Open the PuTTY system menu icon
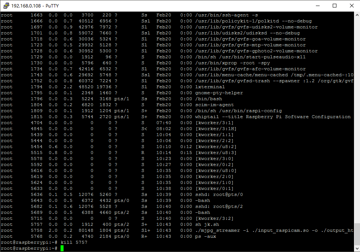This screenshot has height=252, width=360. 6,6
